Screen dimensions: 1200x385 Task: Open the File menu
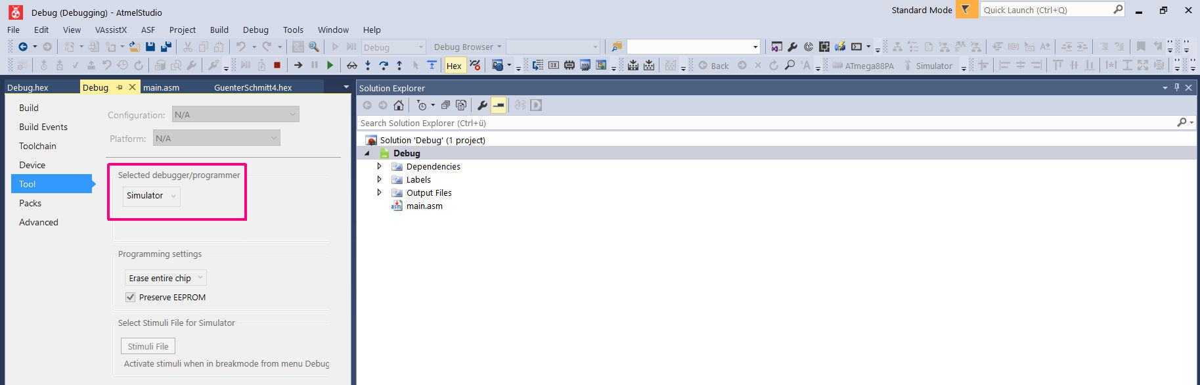(x=13, y=30)
